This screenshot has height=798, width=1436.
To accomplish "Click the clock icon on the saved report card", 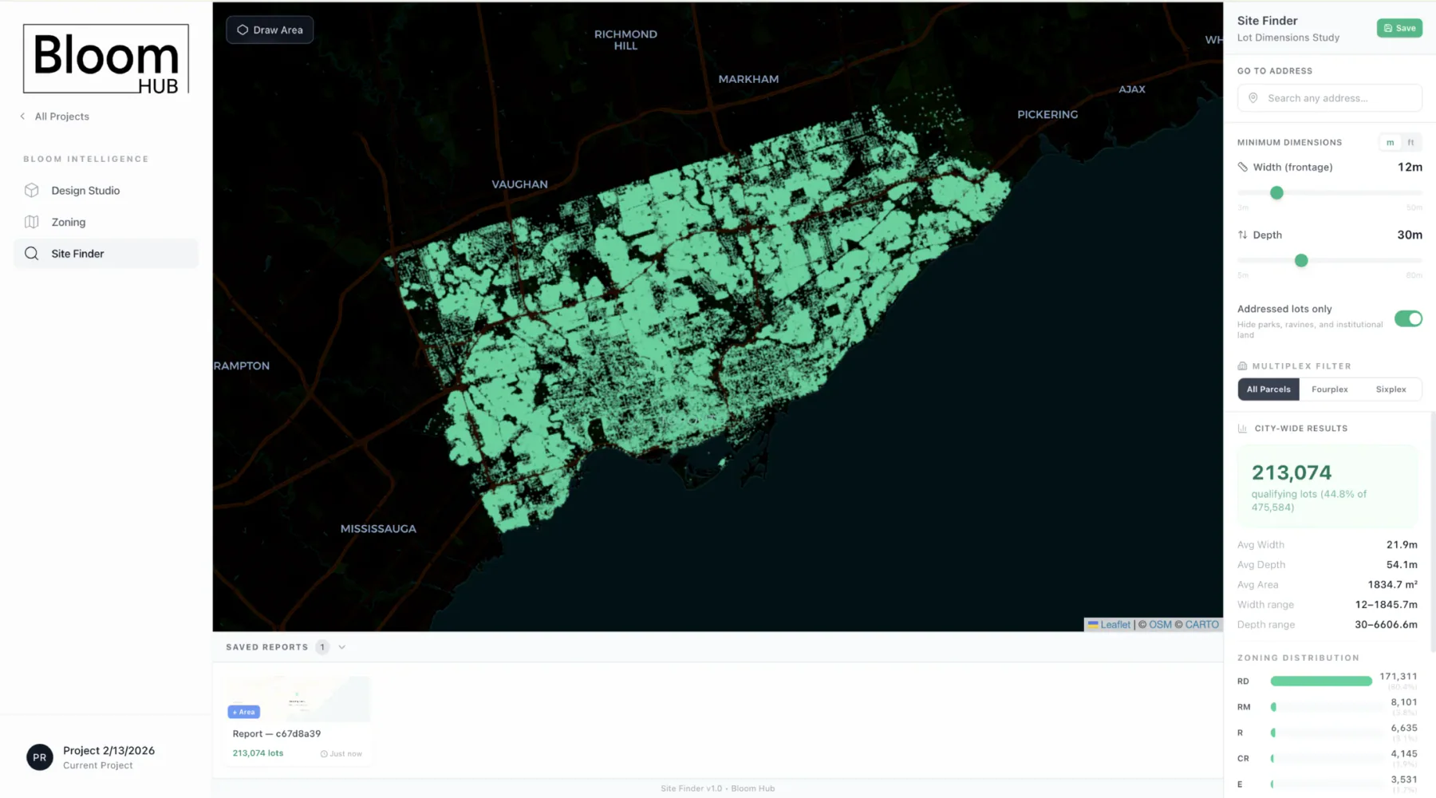I will [325, 753].
